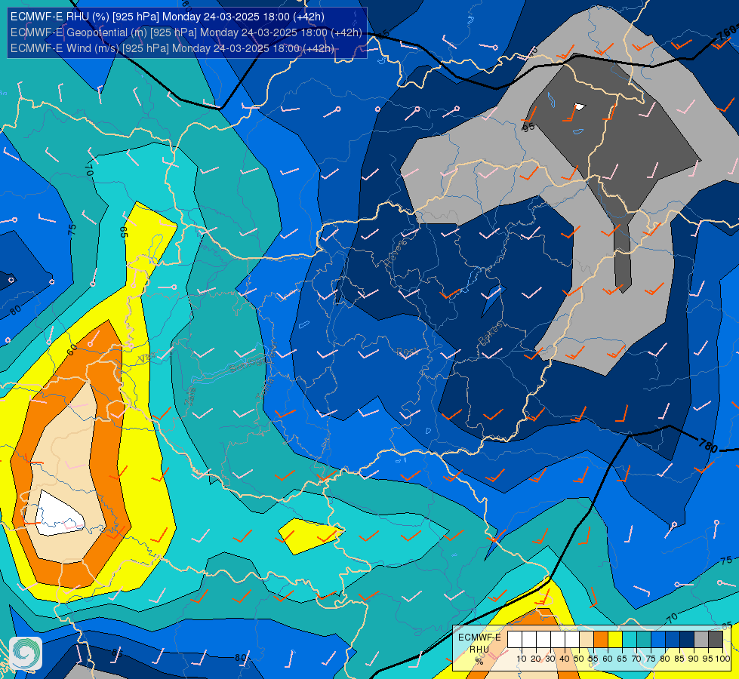This screenshot has height=679, width=739.
Task: Select the ECMWF-E RHU (%) title line
Action: tap(168, 17)
